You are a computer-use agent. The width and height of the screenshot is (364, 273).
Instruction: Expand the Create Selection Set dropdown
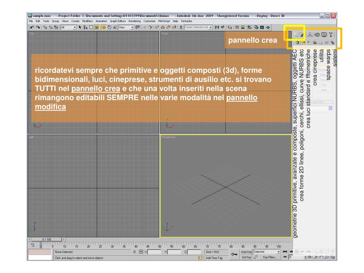click(210, 27)
